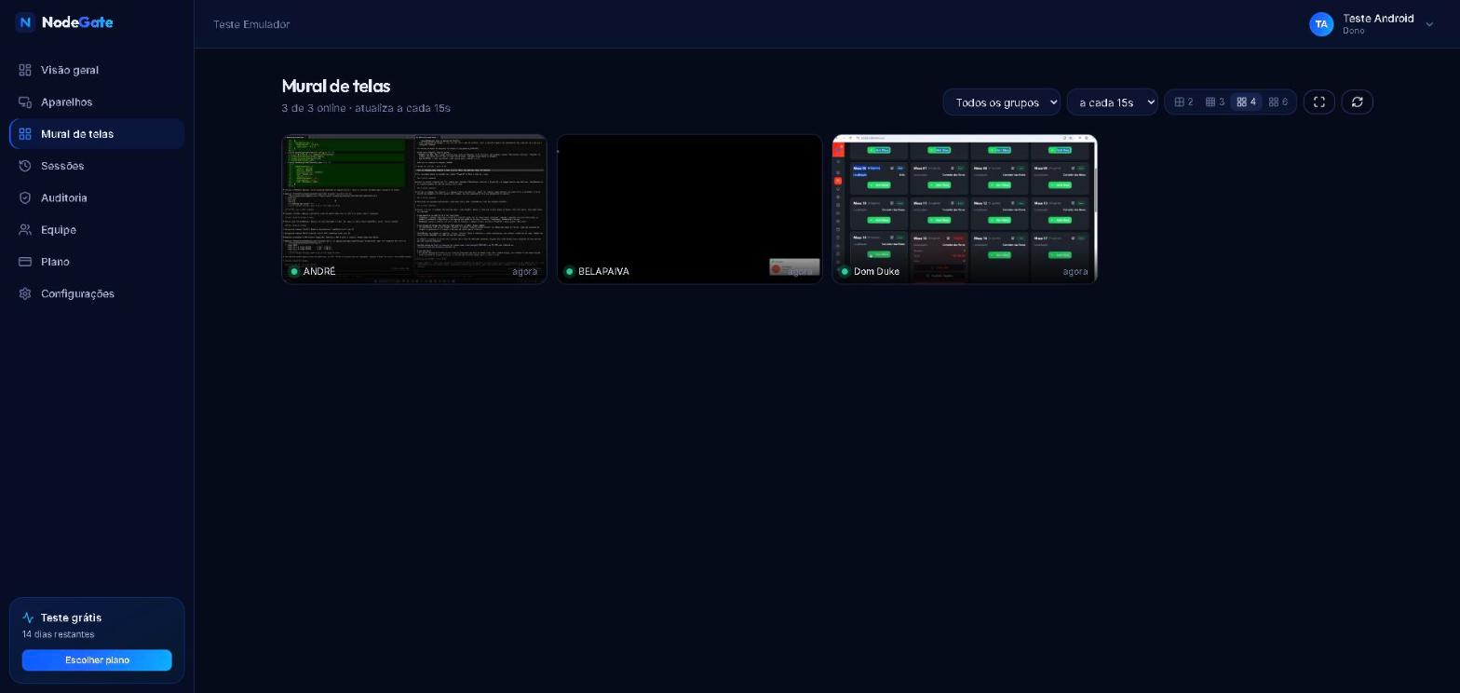Open the Visão geral page
The image size is (1460, 693).
coord(97,70)
